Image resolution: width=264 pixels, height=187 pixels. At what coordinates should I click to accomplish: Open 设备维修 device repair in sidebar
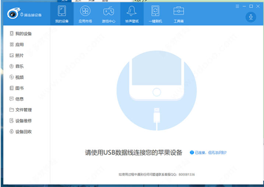point(21,121)
